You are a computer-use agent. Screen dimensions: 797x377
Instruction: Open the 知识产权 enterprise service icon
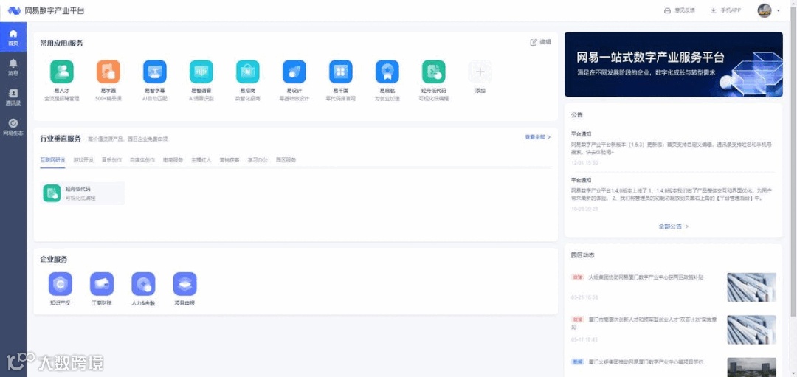pos(60,283)
